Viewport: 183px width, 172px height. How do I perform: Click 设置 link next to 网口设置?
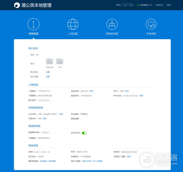click(48, 77)
